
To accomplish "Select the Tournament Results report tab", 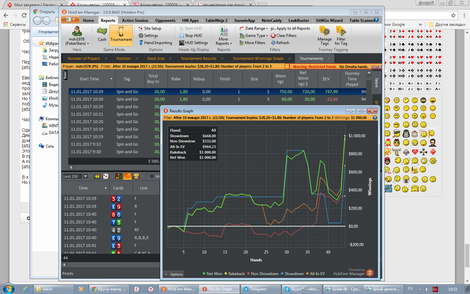I will pos(199,58).
